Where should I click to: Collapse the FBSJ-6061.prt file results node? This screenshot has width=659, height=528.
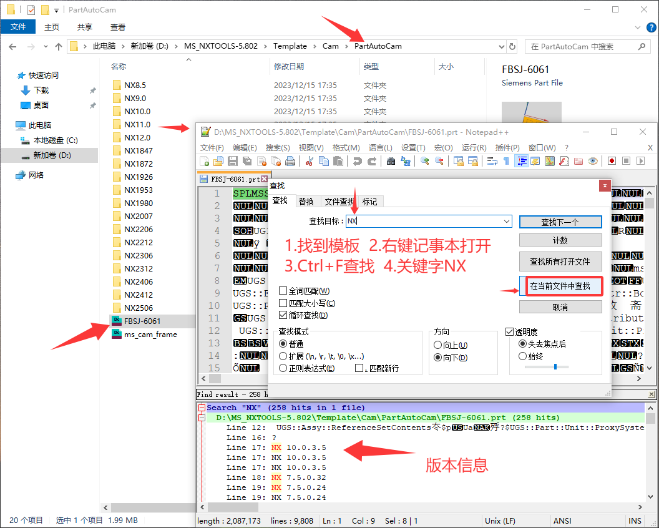(x=202, y=418)
